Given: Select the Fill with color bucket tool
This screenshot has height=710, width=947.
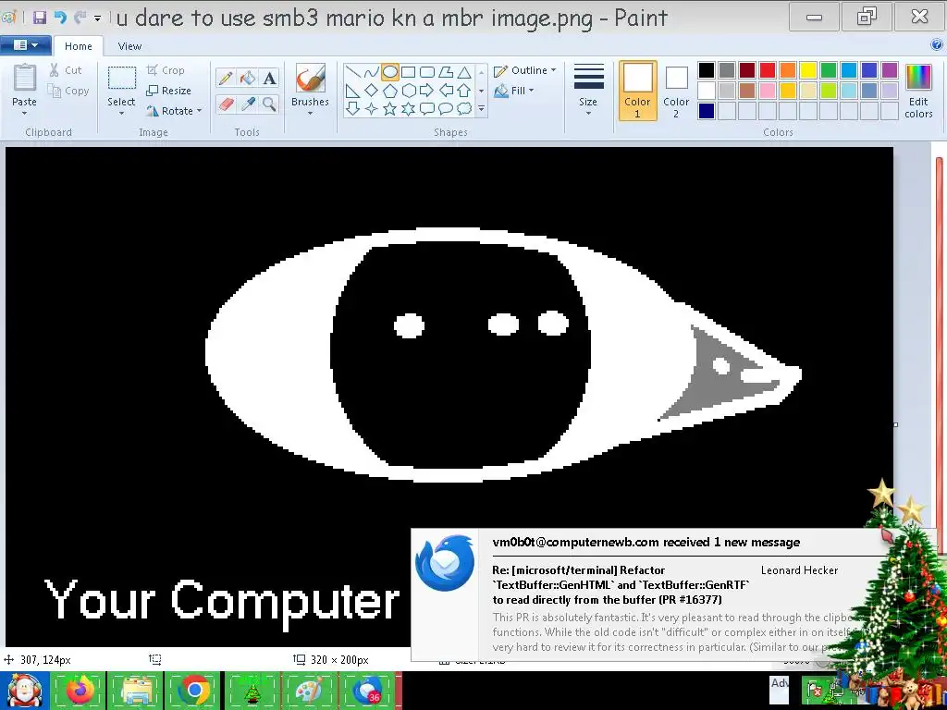Looking at the screenshot, I should pyautogui.click(x=248, y=78).
